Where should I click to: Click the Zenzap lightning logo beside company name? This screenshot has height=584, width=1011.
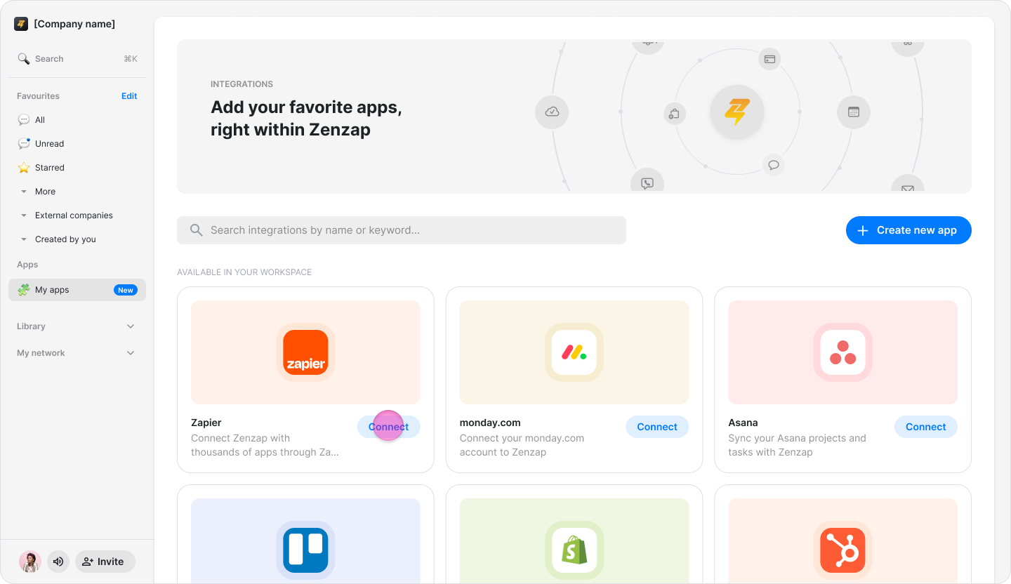[x=21, y=24]
